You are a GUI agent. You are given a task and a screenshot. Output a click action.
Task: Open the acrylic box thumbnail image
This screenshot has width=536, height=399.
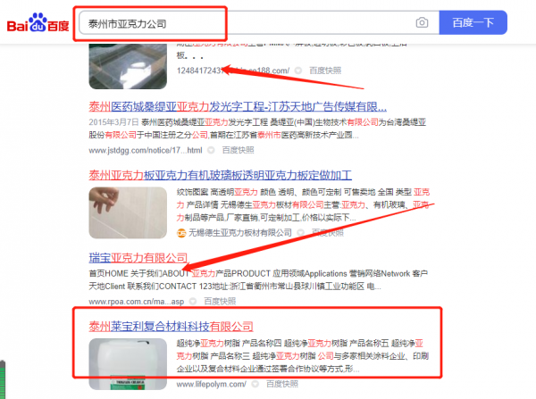click(128, 66)
